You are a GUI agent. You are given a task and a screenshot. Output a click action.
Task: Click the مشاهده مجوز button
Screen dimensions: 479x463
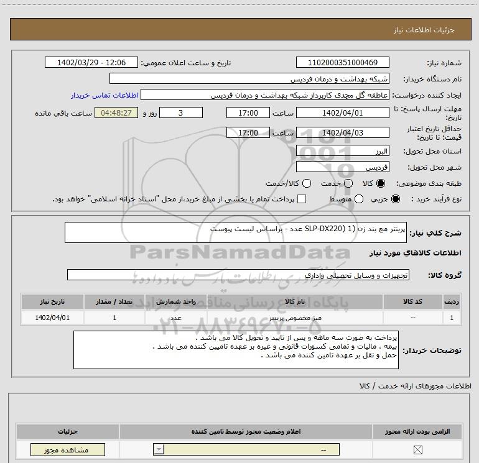(68, 449)
